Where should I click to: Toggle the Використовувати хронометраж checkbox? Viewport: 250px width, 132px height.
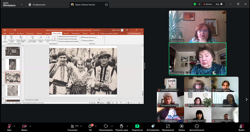[x=58, y=39]
